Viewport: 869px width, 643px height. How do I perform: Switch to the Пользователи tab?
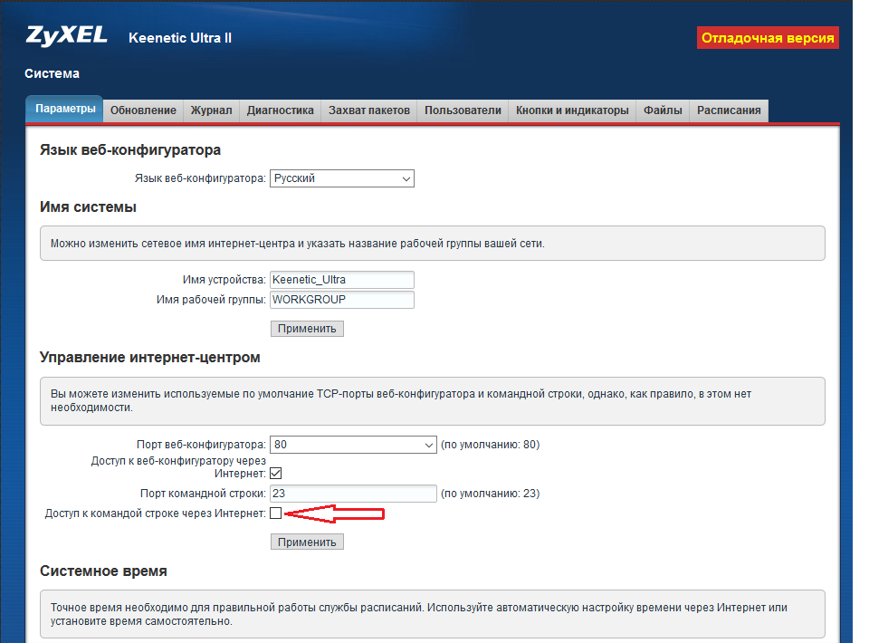[x=463, y=110]
